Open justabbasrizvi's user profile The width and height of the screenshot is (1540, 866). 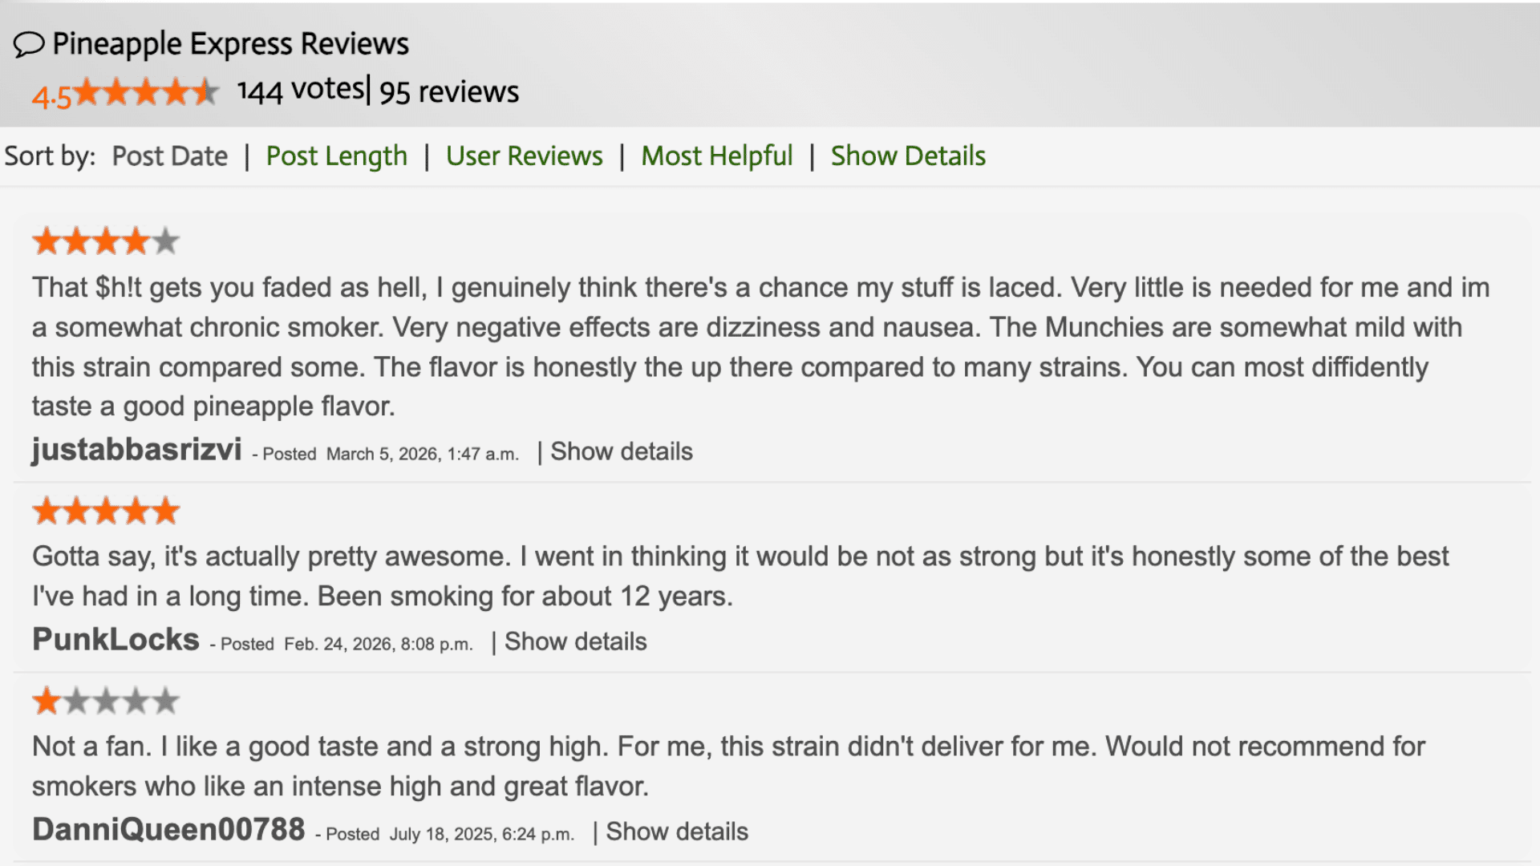pos(137,450)
